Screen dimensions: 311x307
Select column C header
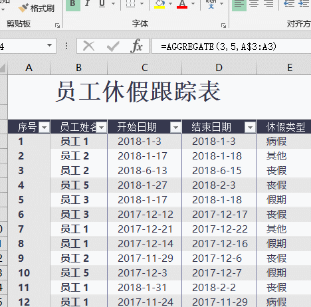144,68
